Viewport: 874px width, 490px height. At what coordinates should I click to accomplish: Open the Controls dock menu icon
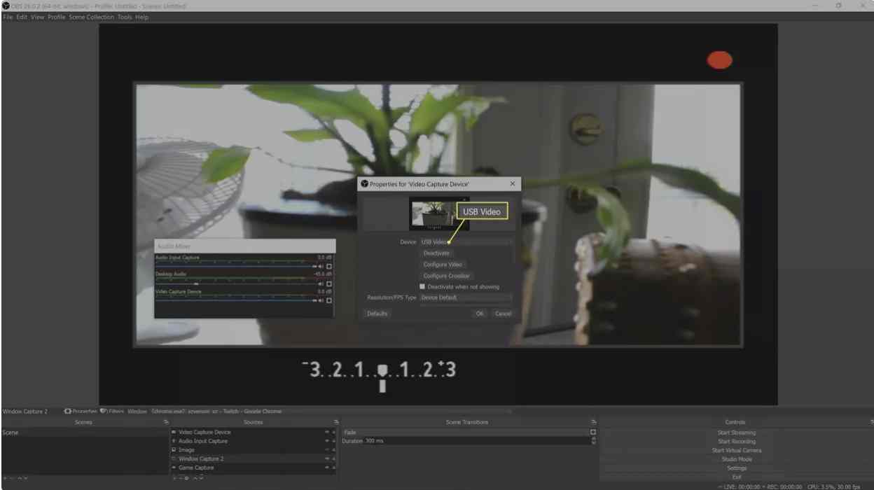coord(871,422)
